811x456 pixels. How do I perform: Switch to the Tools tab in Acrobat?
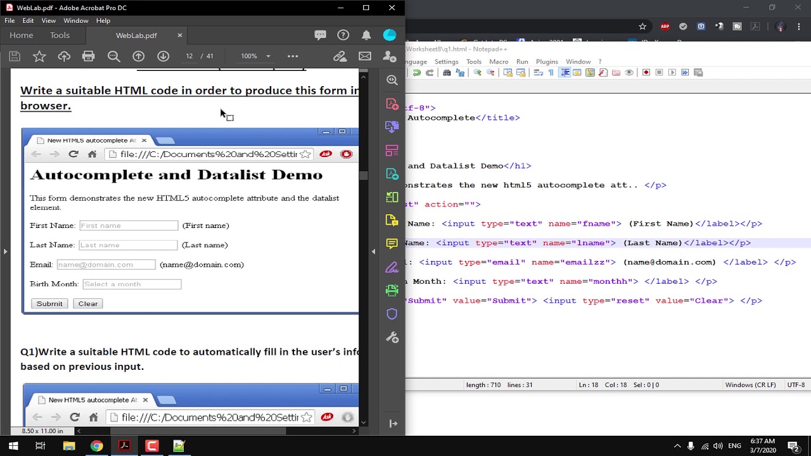coord(60,35)
